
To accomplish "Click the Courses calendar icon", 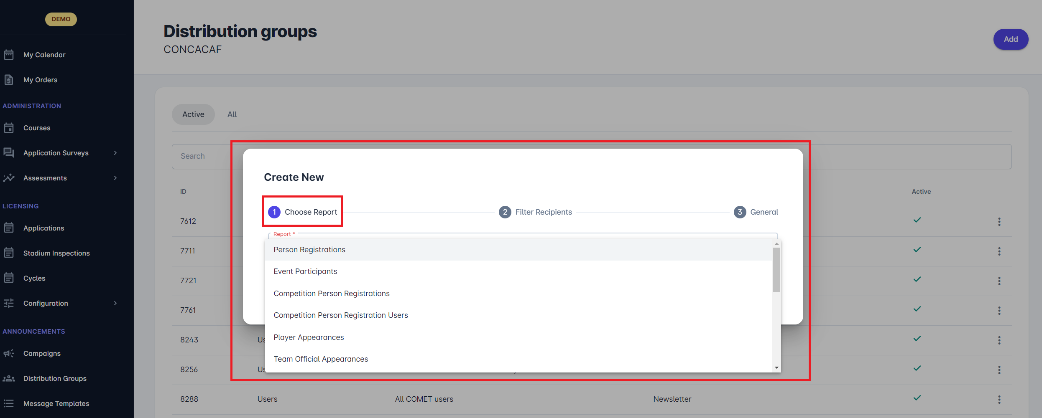I will point(9,128).
